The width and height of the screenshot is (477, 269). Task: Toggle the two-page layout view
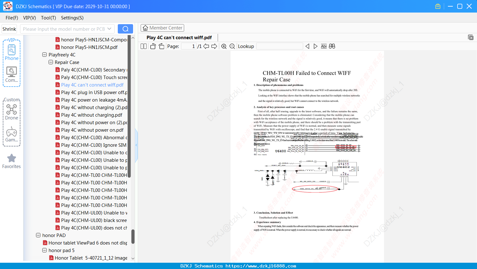144,46
